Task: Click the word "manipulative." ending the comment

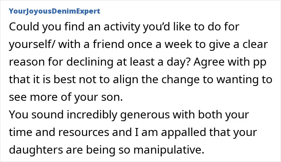Action: (x=169, y=150)
